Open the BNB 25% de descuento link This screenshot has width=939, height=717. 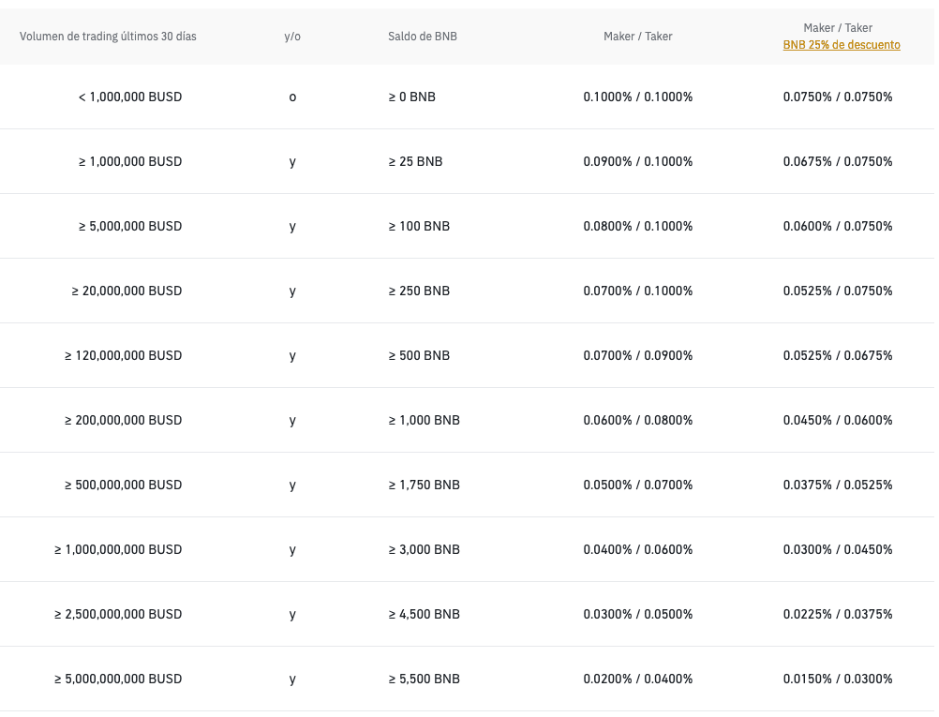click(x=842, y=45)
